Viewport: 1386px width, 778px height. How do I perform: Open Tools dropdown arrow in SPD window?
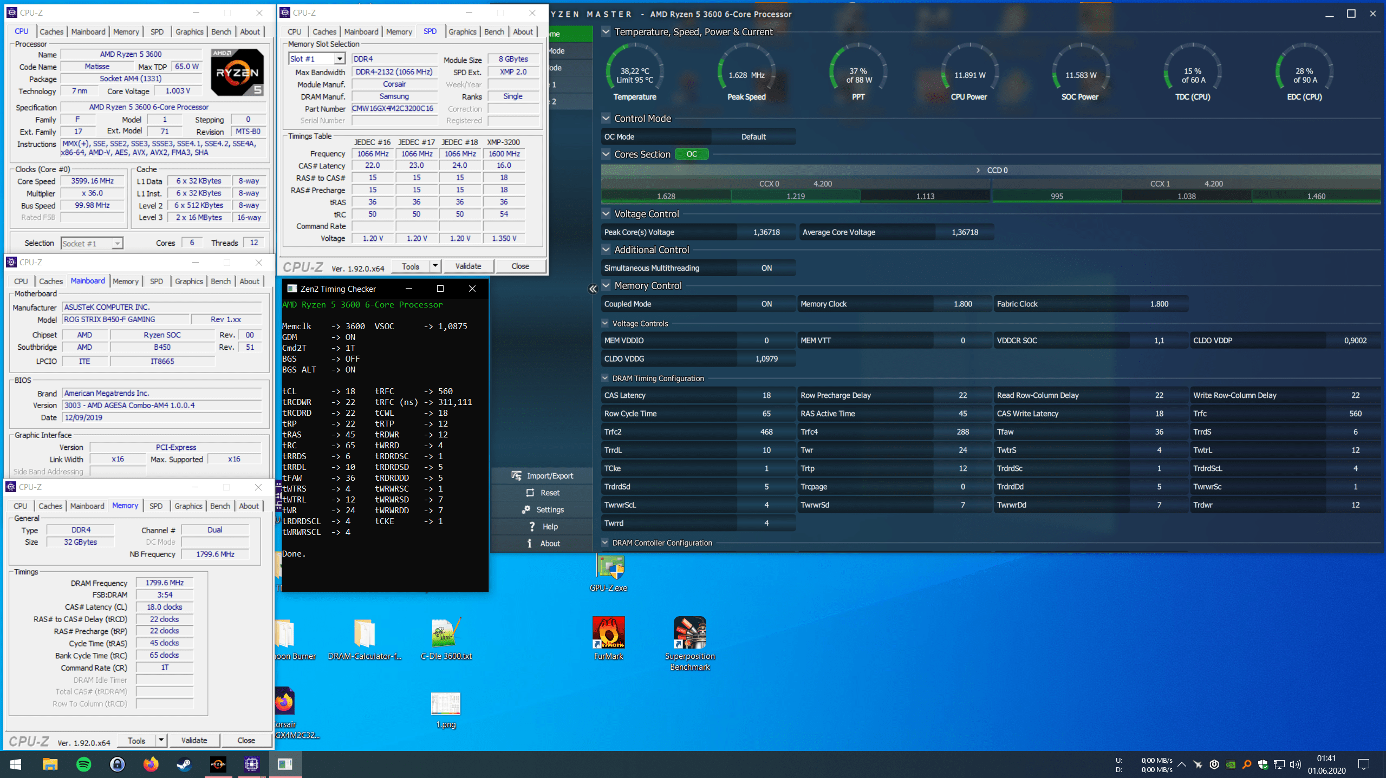pos(435,266)
